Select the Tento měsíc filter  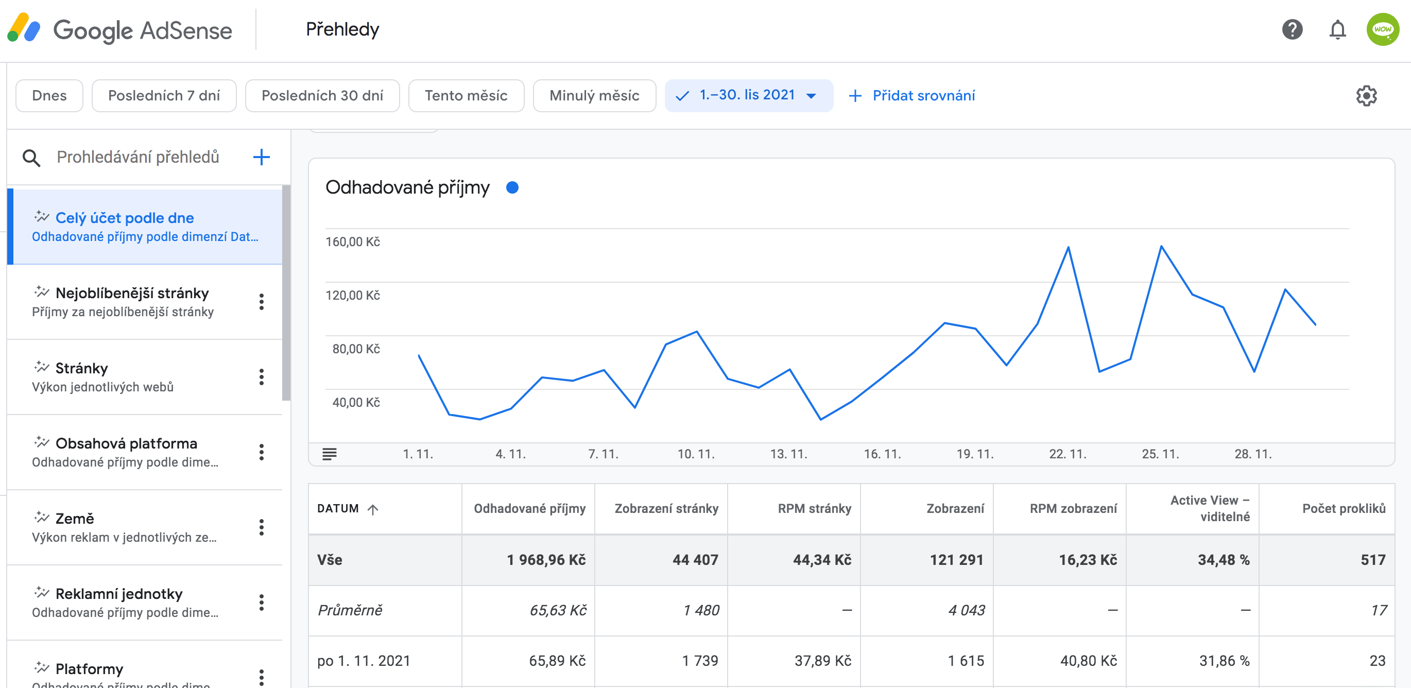pyautogui.click(x=466, y=96)
